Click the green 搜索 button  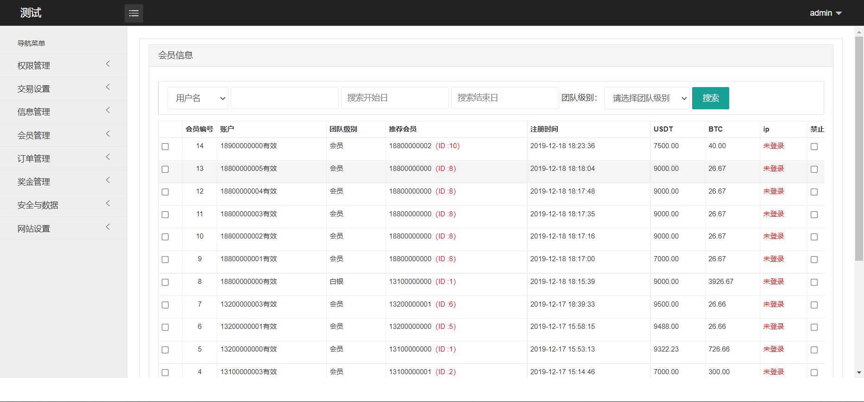[x=711, y=98]
